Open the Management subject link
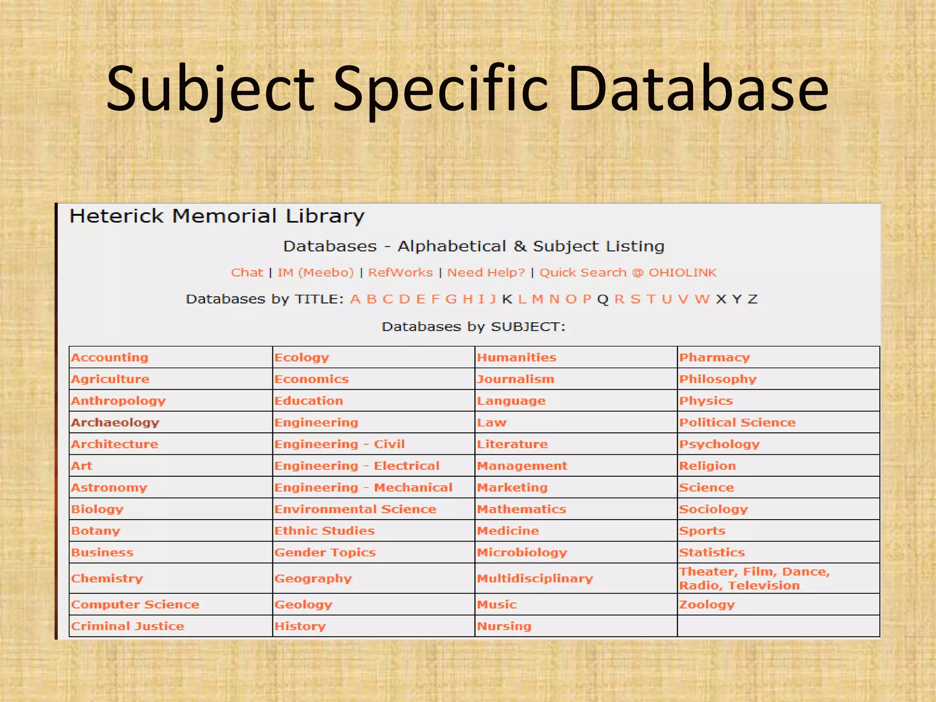This screenshot has width=936, height=702. point(522,466)
